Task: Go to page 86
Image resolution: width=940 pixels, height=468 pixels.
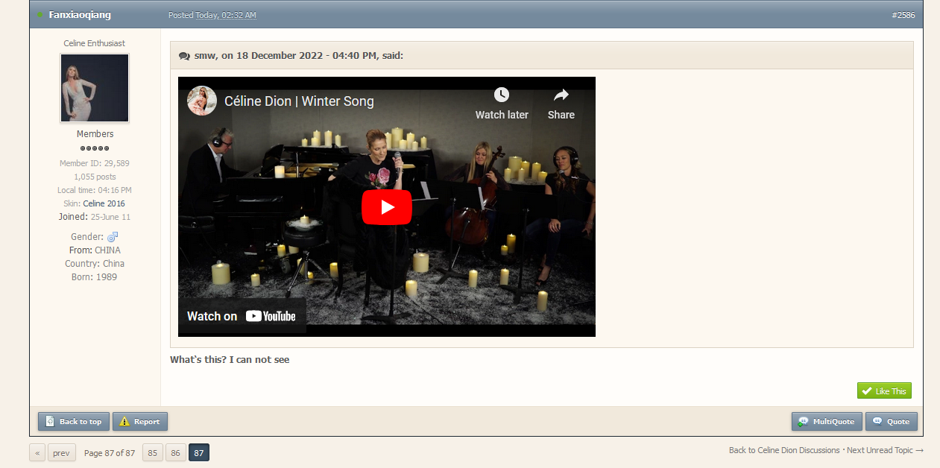Action: click(176, 453)
